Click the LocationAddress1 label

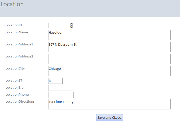tap(19, 44)
